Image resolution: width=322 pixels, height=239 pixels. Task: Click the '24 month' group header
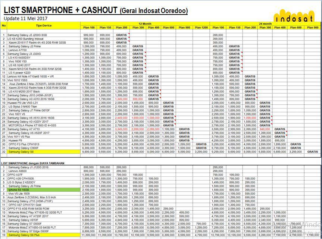265,23
